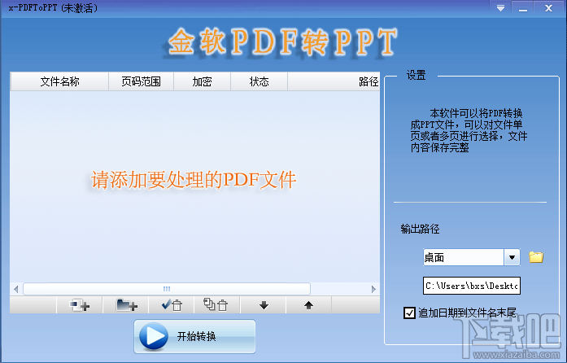The width and height of the screenshot is (567, 363).
Task: Click the add folder icon
Action: (x=126, y=305)
